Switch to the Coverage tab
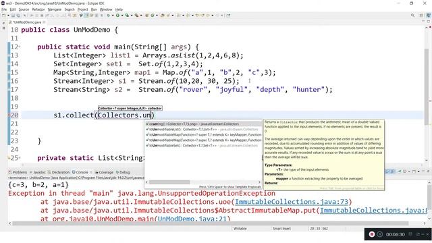 (104, 172)
